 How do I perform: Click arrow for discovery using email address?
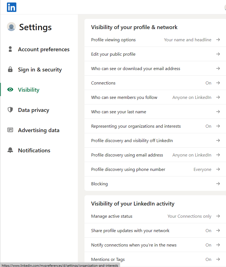pyautogui.click(x=218, y=155)
